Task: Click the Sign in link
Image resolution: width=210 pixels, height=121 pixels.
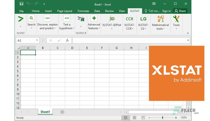Action: point(166,11)
